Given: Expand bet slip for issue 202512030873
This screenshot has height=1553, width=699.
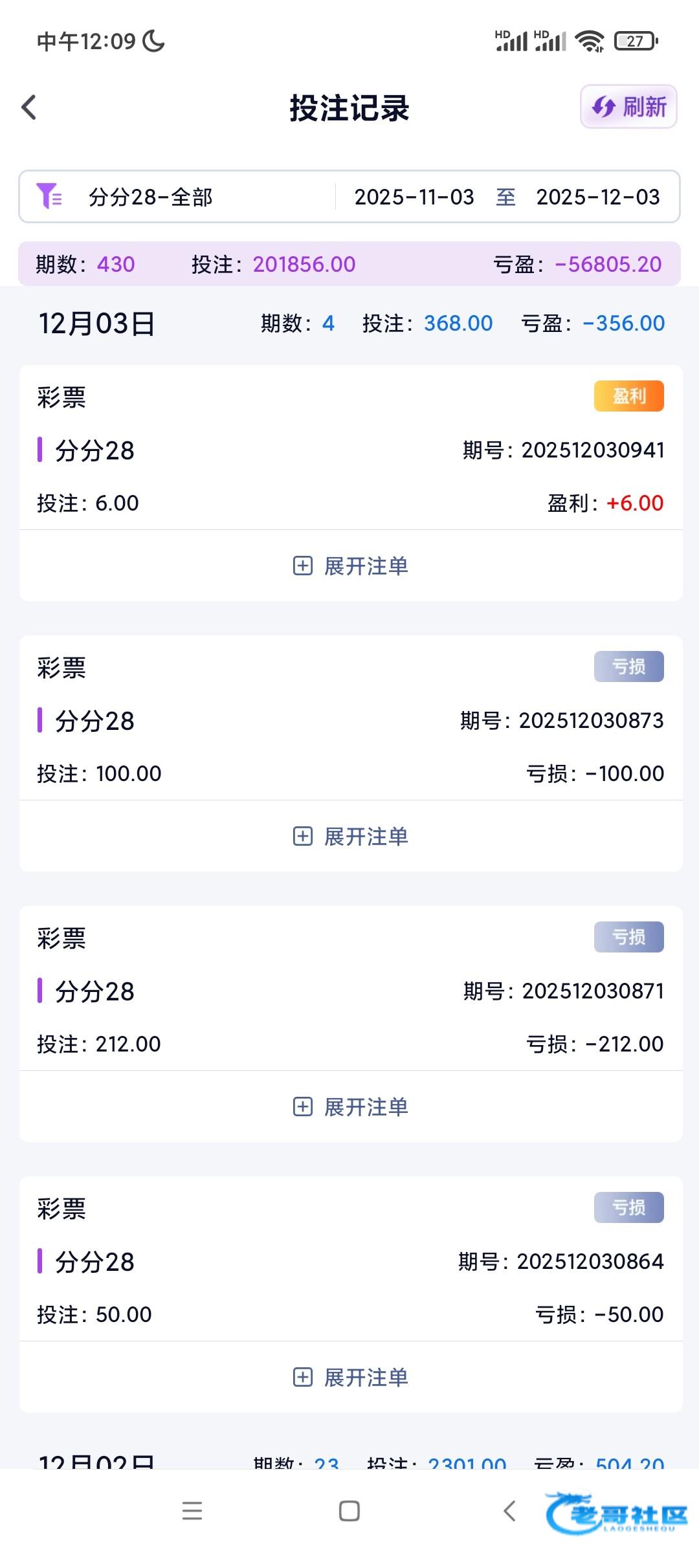Looking at the screenshot, I should [x=350, y=837].
